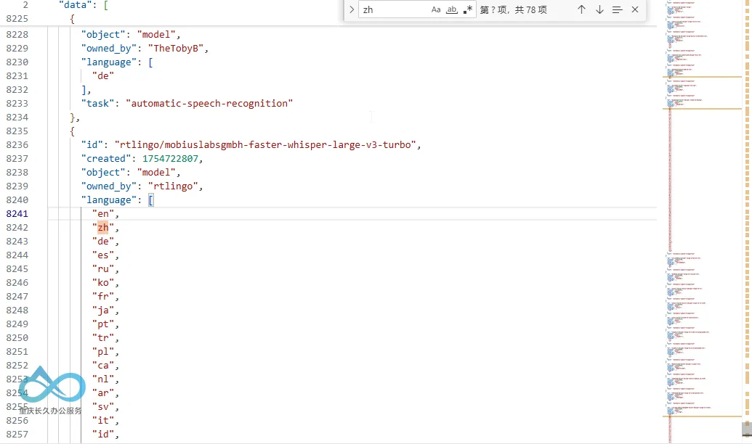Screen dimensions: 752x444
Task: Click line number 8241 in gutter
Action: tap(17, 213)
